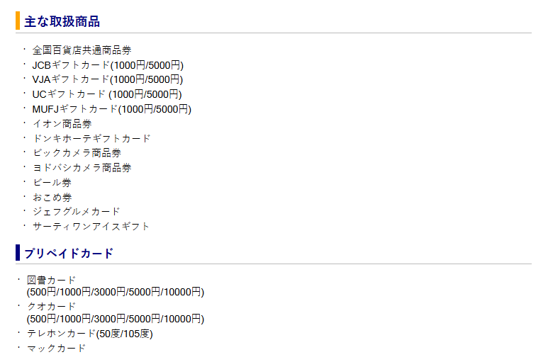Viewport: 548px width, 362px height.
Task: Select the 図書カード entry
Action: pyautogui.click(x=51, y=281)
